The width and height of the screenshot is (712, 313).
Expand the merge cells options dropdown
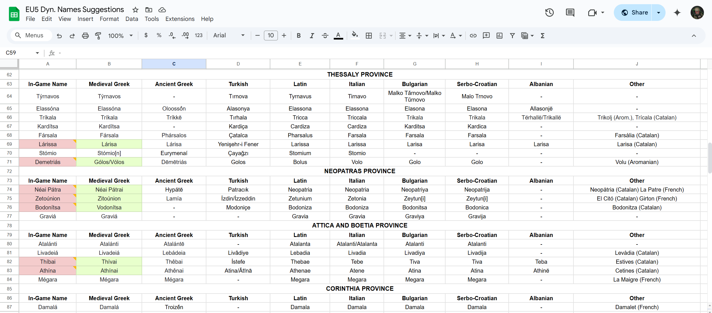tap(391, 36)
